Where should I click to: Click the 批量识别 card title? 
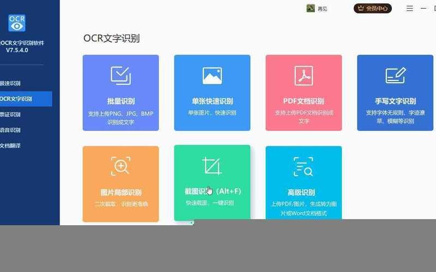click(120, 101)
